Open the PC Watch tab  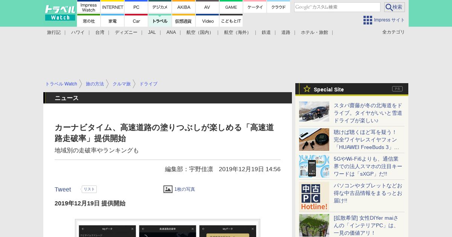click(136, 7)
